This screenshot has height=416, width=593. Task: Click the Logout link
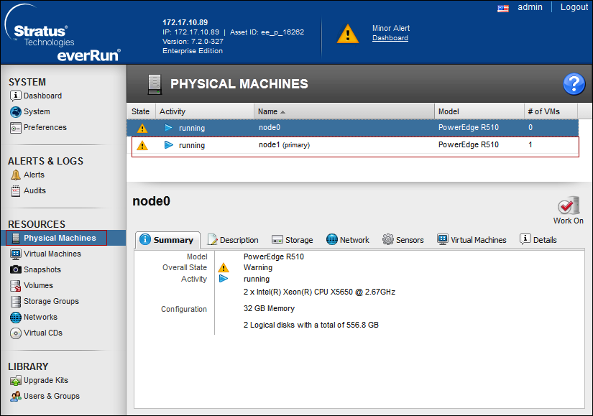click(x=574, y=7)
